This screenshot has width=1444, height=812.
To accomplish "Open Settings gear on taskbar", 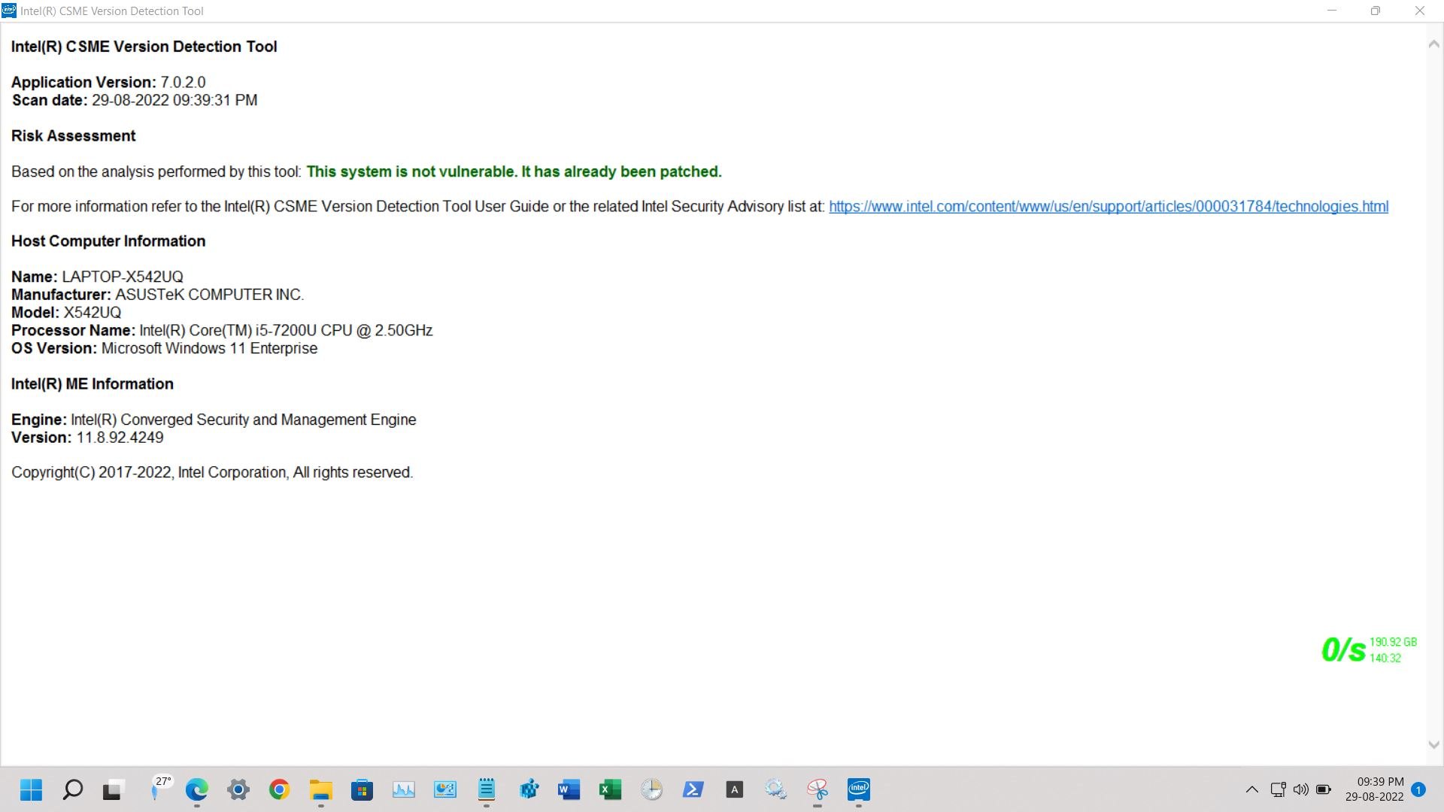I will (238, 789).
